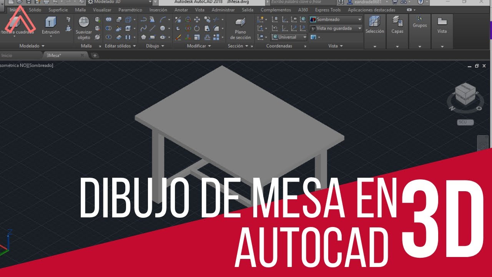Activate the Rotate tool in Modificar

197,28
